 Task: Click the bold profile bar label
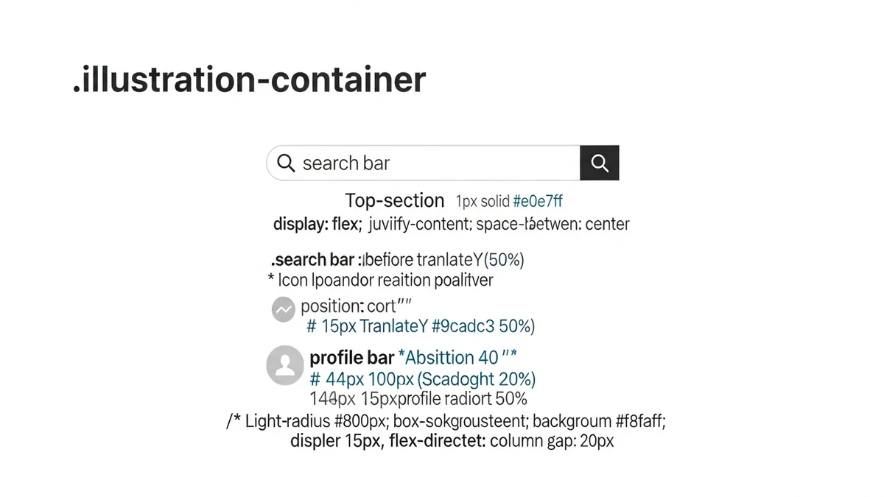[x=351, y=358]
